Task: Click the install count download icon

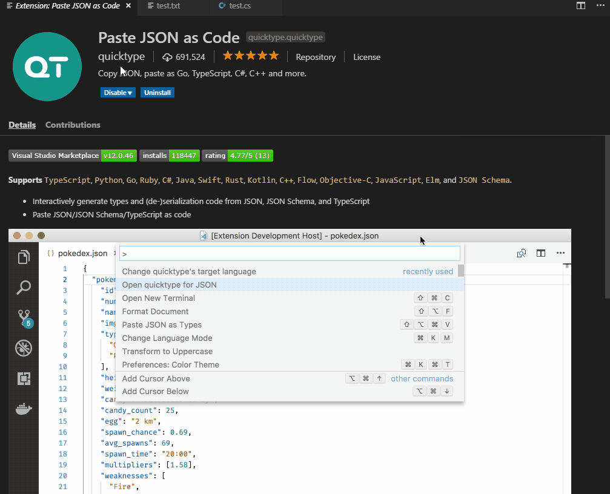Action: 167,57
